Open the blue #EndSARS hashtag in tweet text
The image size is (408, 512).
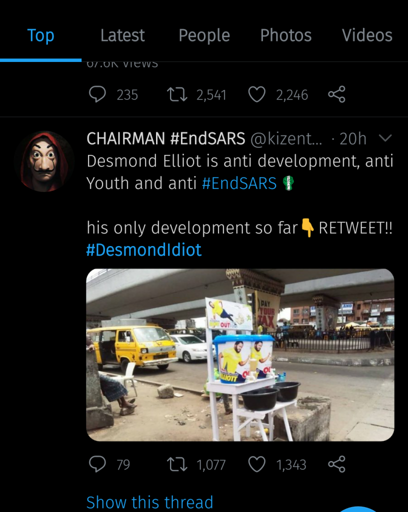[239, 183]
